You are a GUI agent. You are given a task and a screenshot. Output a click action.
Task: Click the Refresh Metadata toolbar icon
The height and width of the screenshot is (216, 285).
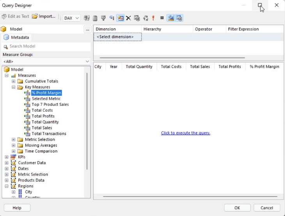pos(87,18)
